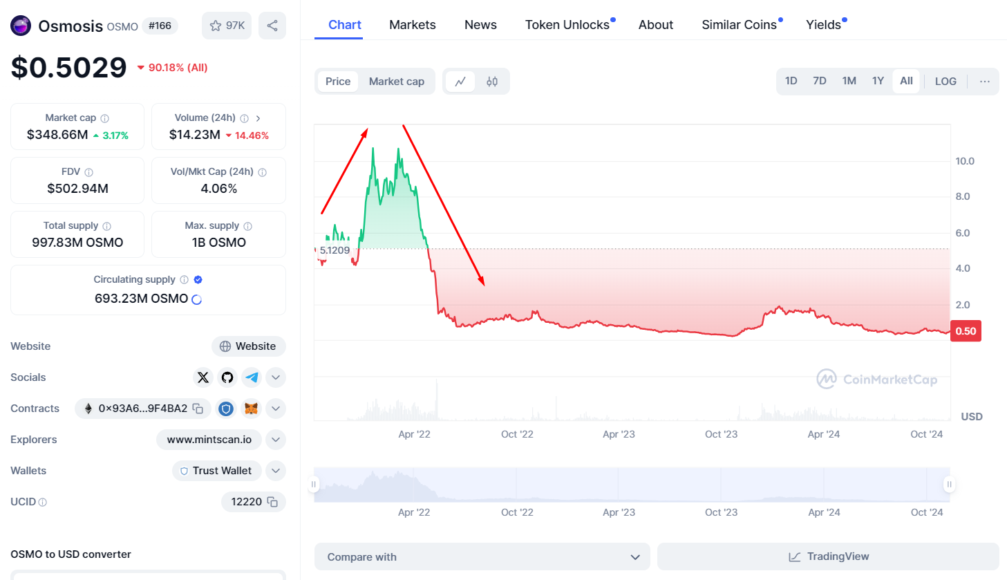Set chart range to 1Y
1007x580 pixels.
point(878,81)
